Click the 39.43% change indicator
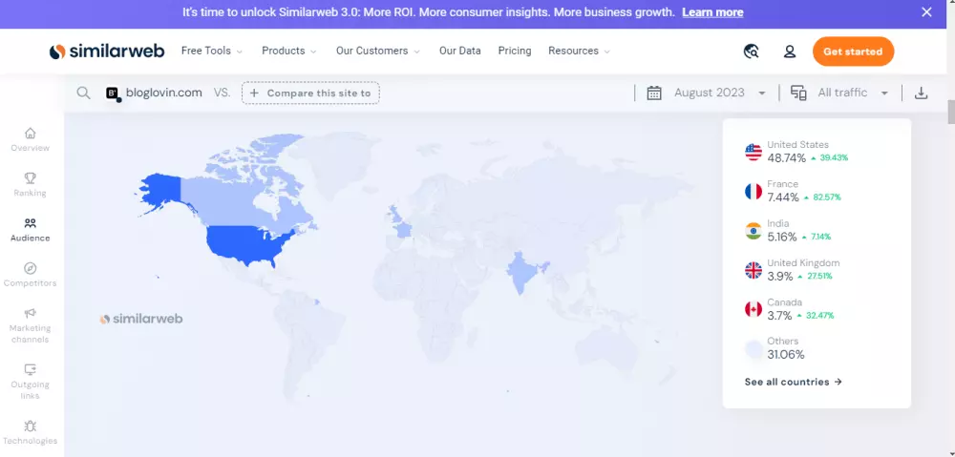The height and width of the screenshot is (457, 955). coord(829,158)
